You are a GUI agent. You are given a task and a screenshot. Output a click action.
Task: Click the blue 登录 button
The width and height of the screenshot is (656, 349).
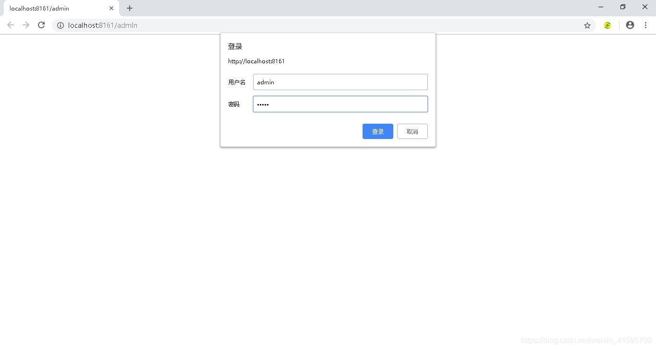(x=377, y=131)
